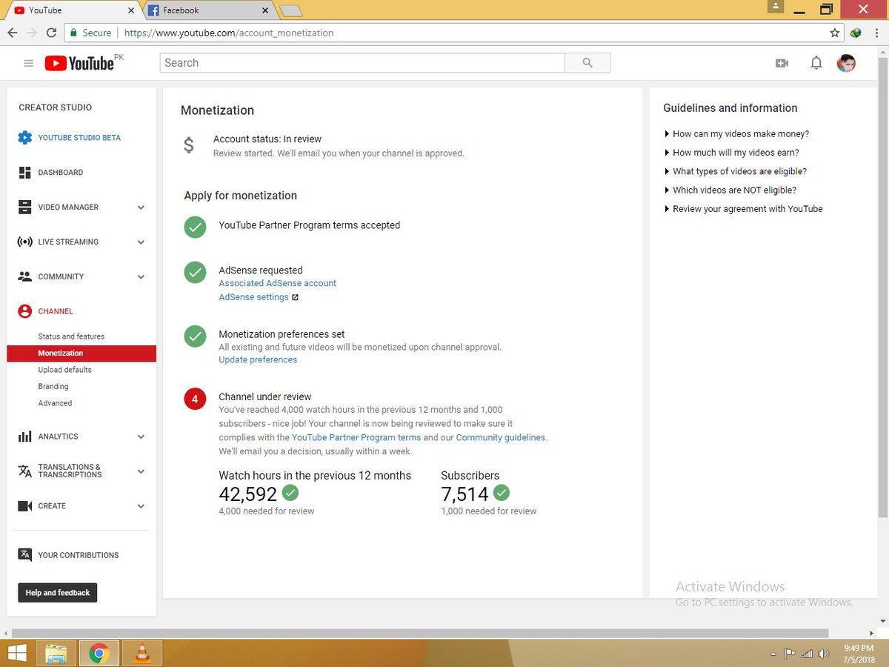
Task: Click the '42,592' watch hours value
Action: pyautogui.click(x=248, y=494)
